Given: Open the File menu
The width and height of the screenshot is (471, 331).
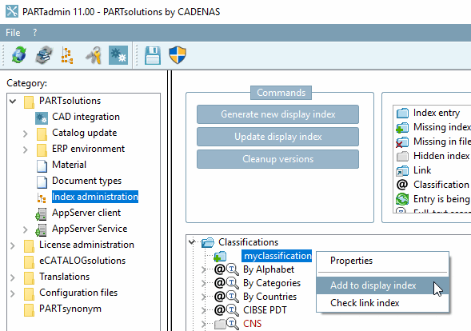Looking at the screenshot, I should (x=13, y=33).
